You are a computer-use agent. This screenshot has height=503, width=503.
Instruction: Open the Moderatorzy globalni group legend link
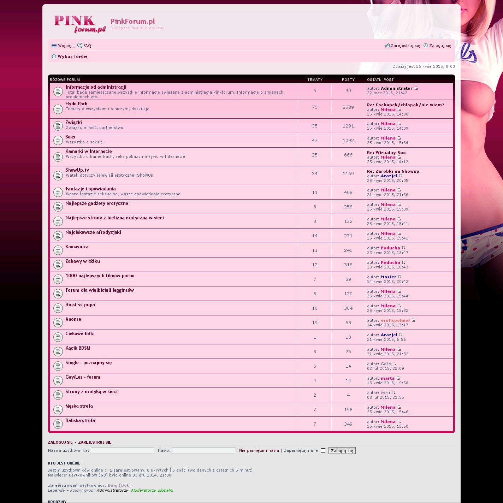(x=152, y=490)
